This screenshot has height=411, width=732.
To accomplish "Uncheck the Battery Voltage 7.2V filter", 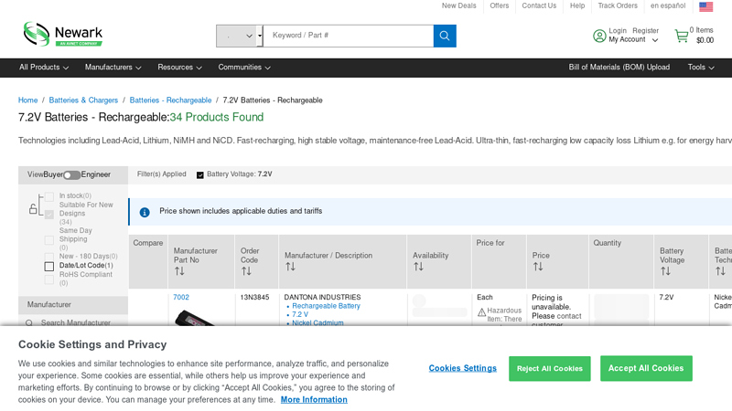I will point(199,175).
